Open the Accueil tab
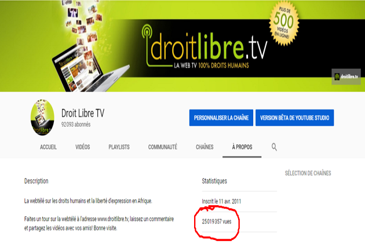 [x=48, y=147]
